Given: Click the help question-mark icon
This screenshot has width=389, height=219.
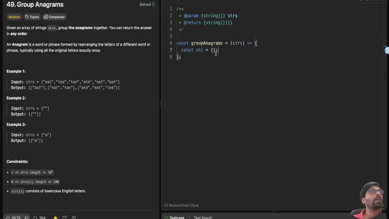Looking at the screenshot, I should click(x=74, y=218).
